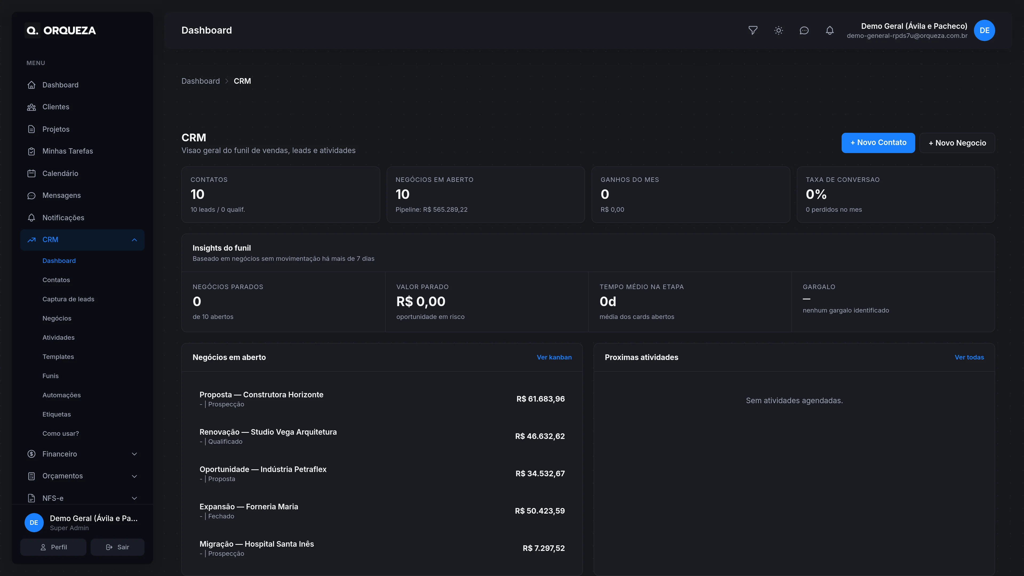The image size is (1024, 576).
Task: Click the calendar icon beside Calendário
Action: tap(31, 173)
